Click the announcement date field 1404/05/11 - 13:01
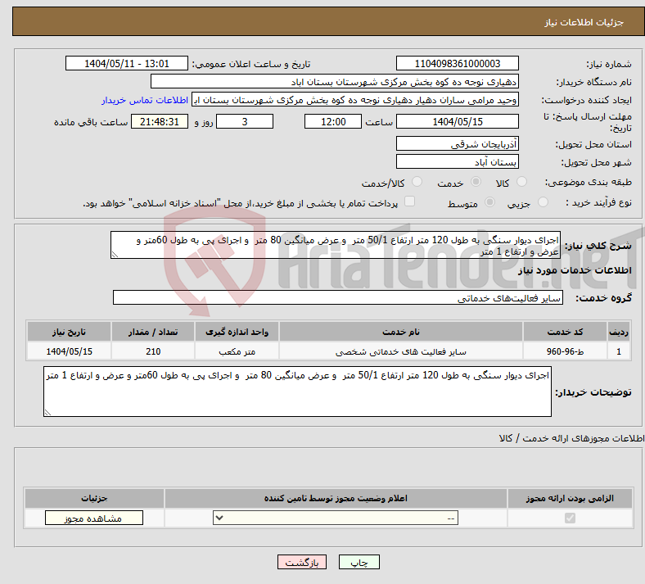 pos(127,63)
